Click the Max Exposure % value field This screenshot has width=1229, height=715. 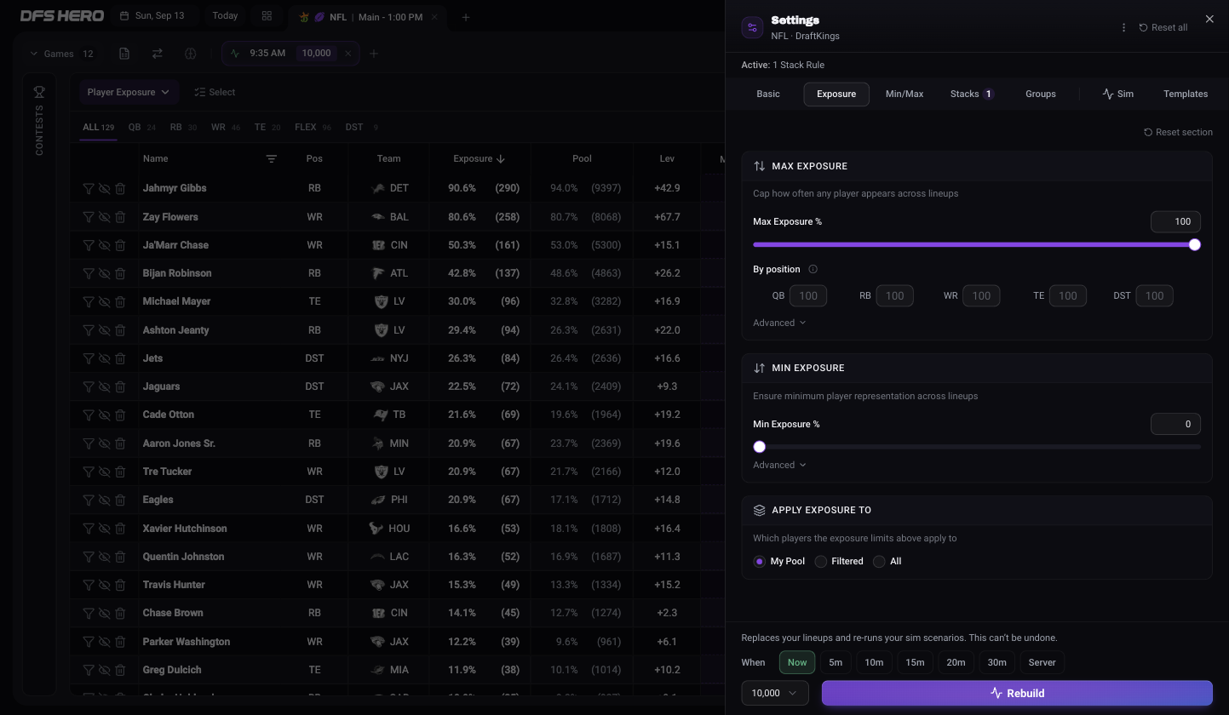coord(1175,221)
